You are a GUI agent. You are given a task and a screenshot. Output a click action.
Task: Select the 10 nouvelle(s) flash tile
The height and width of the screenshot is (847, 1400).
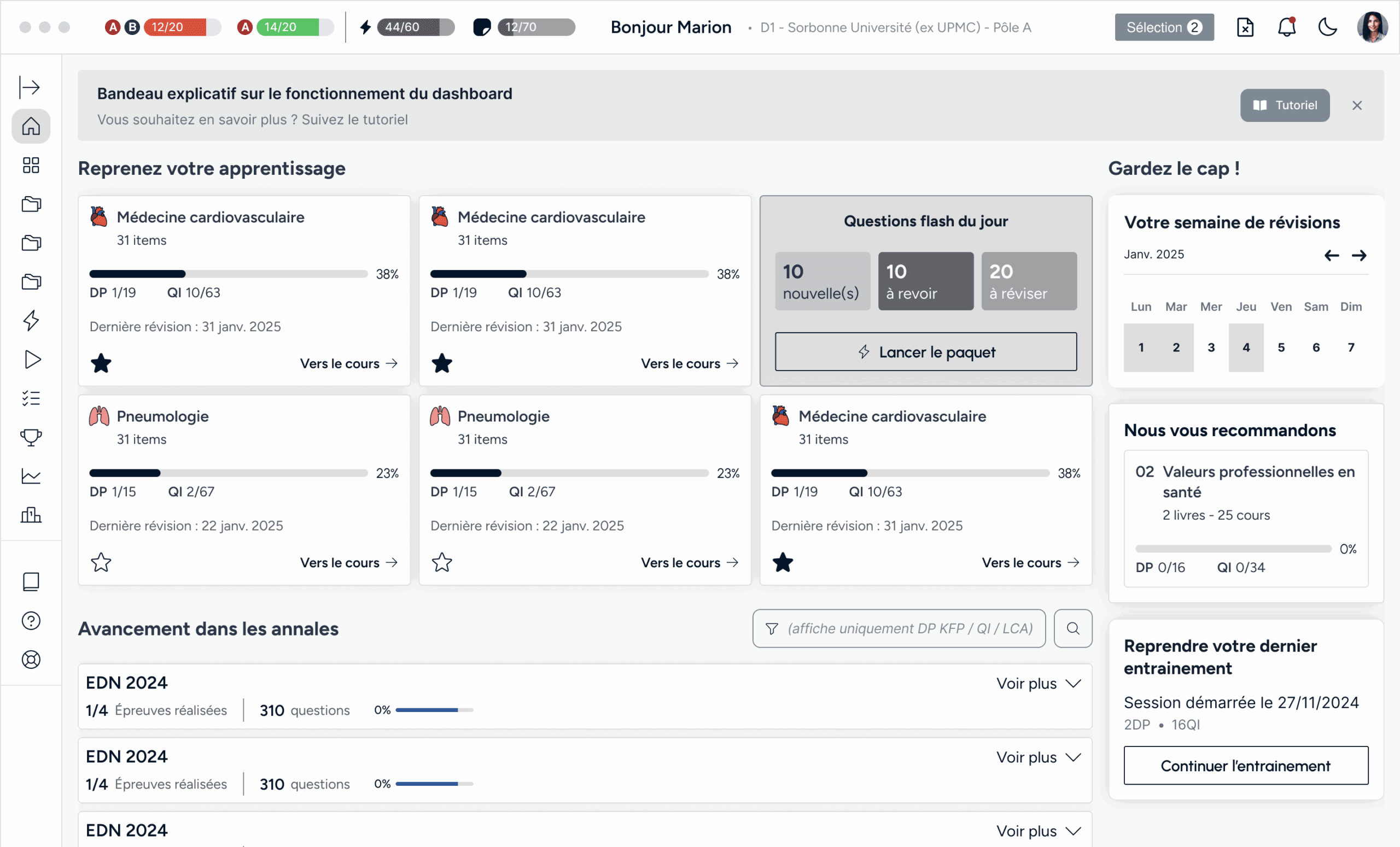coord(822,281)
